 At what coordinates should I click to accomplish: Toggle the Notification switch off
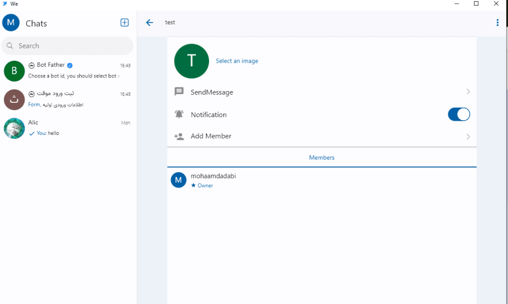point(459,114)
